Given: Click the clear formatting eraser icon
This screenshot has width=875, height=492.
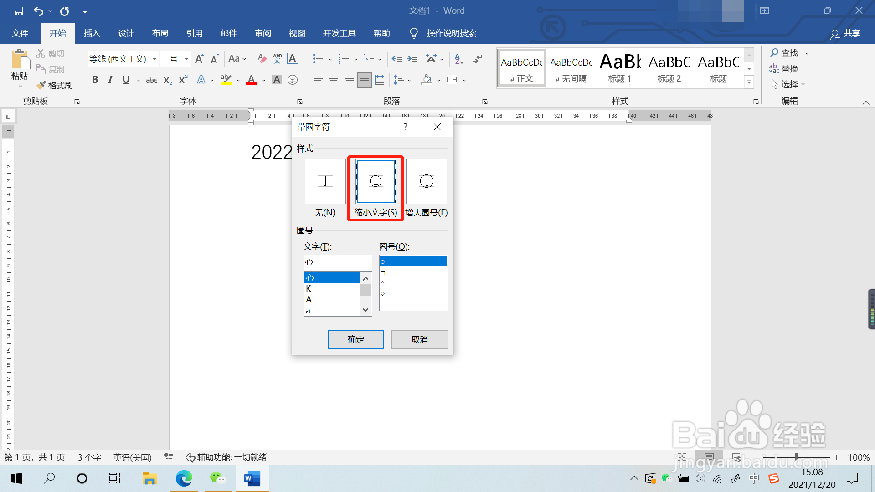Looking at the screenshot, I should coord(262,58).
